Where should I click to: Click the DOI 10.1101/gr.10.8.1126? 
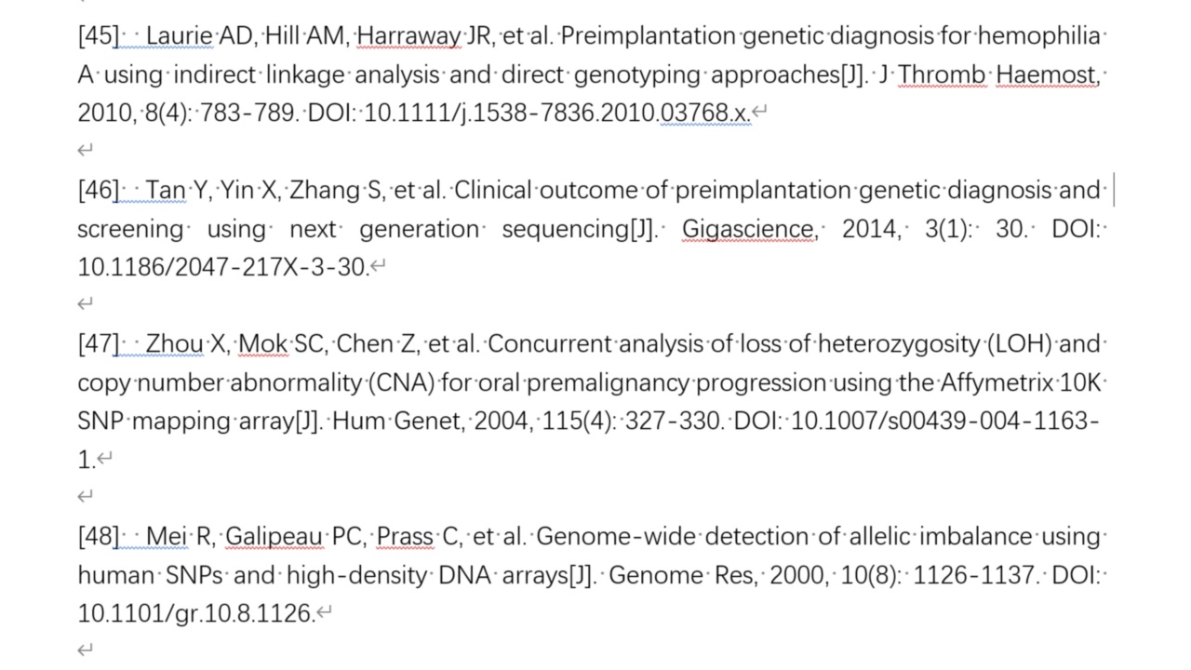[196, 613]
